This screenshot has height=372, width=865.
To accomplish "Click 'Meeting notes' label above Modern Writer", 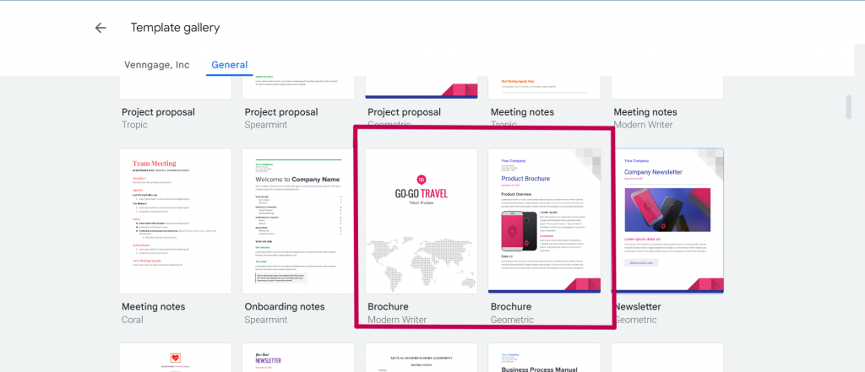I will tap(645, 112).
